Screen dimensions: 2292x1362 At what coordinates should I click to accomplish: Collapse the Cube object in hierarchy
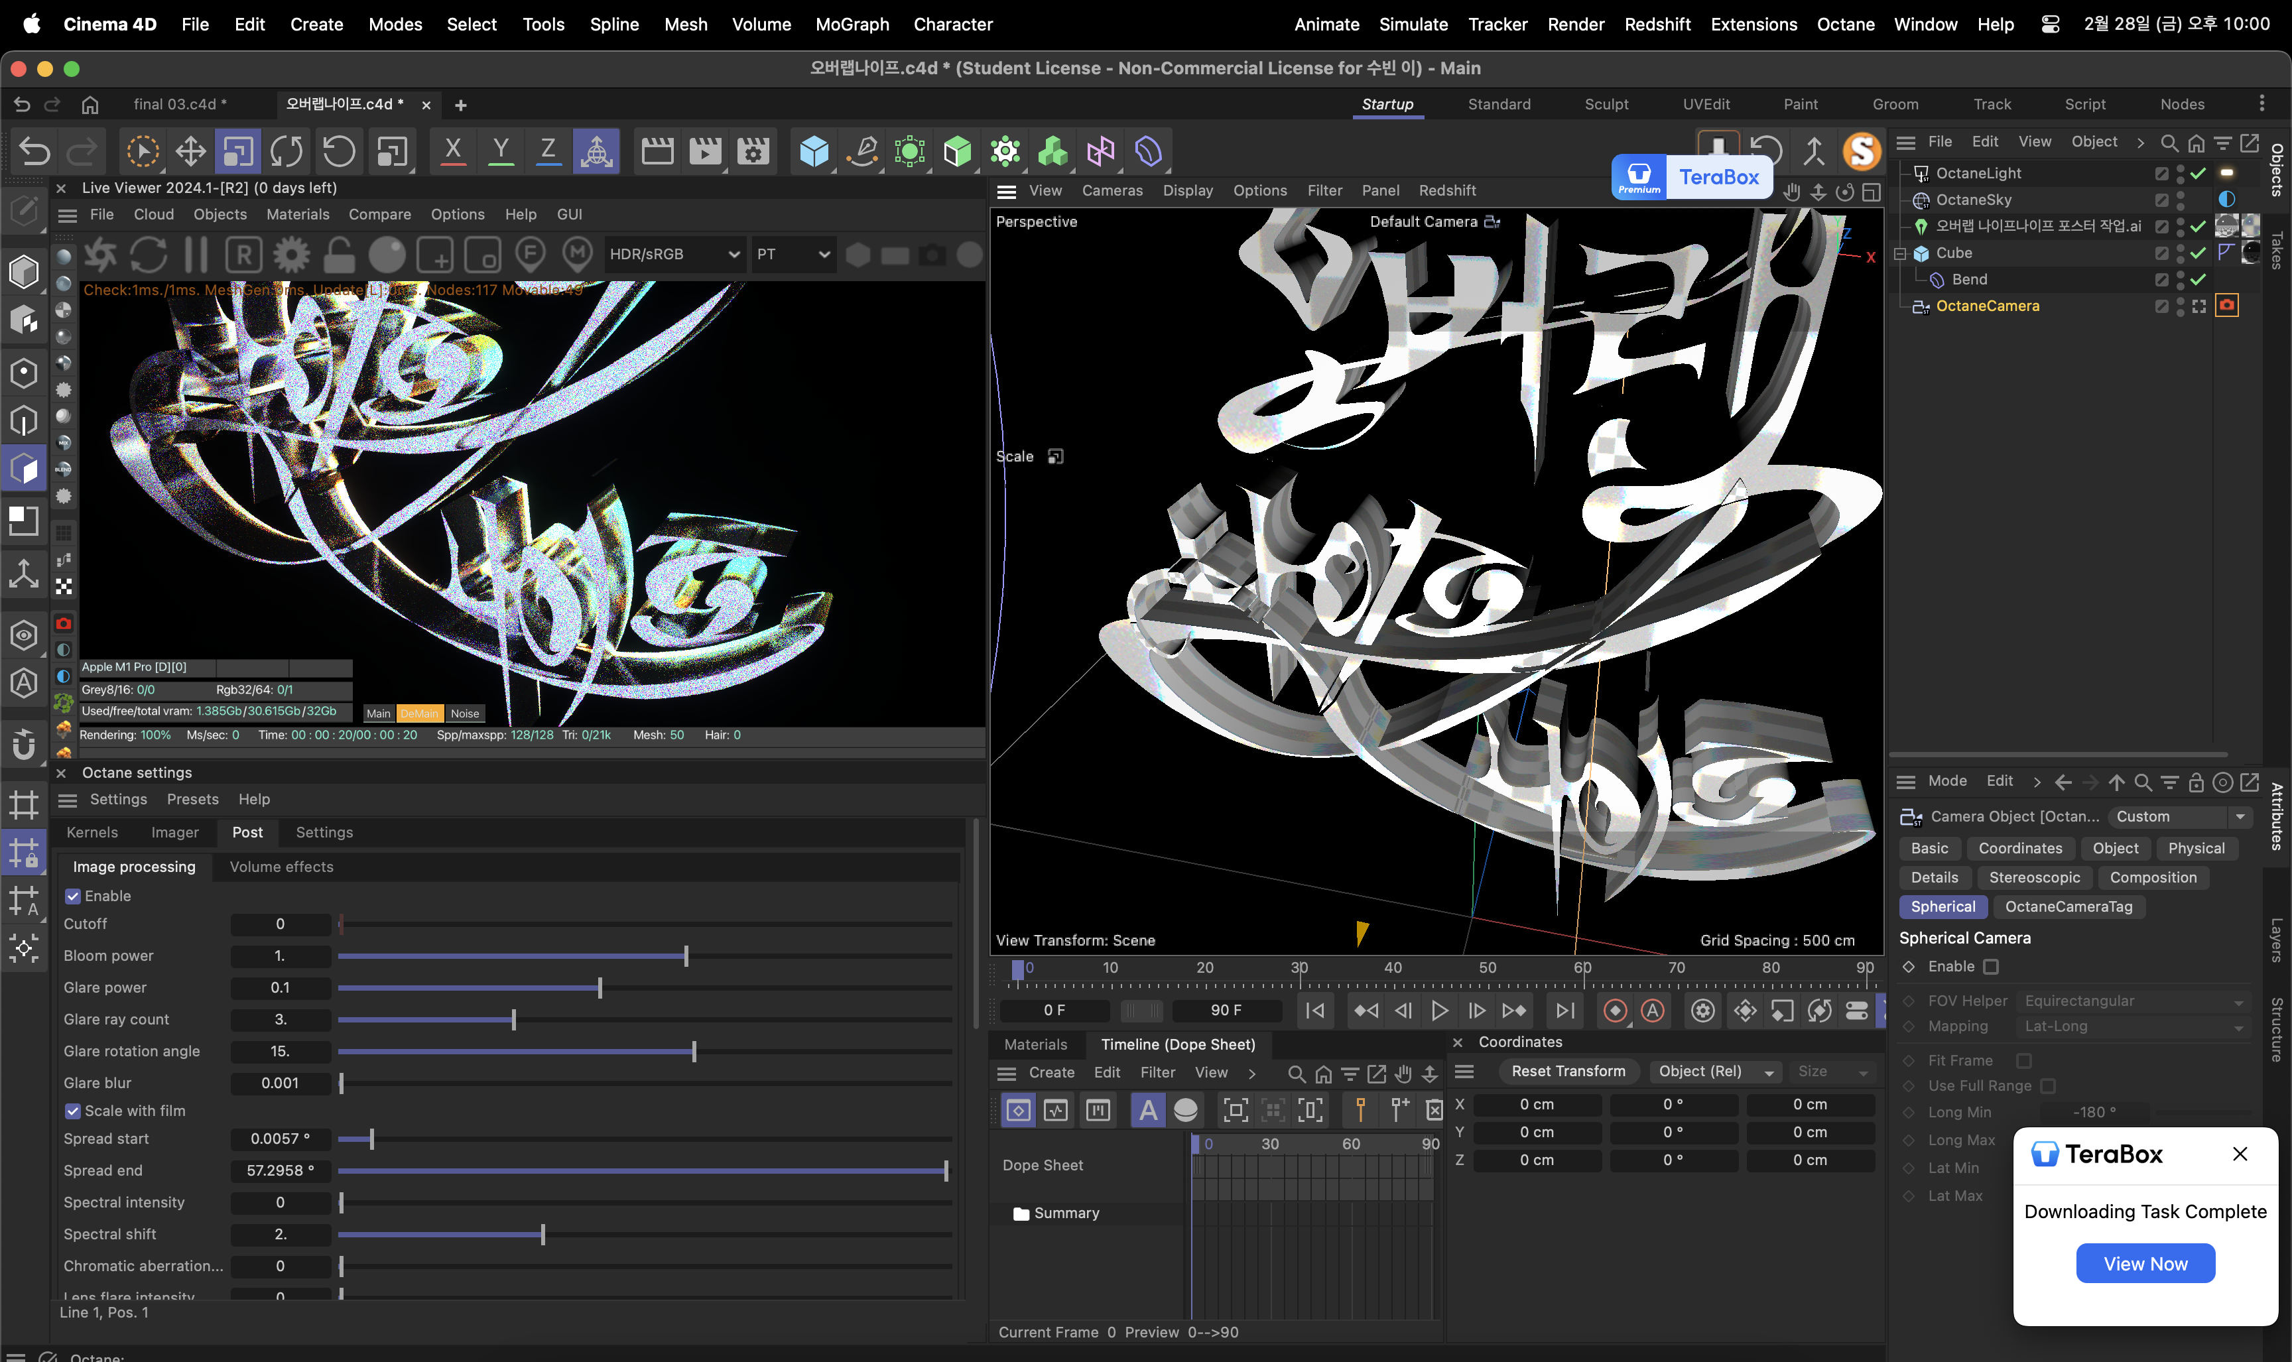tap(1900, 253)
